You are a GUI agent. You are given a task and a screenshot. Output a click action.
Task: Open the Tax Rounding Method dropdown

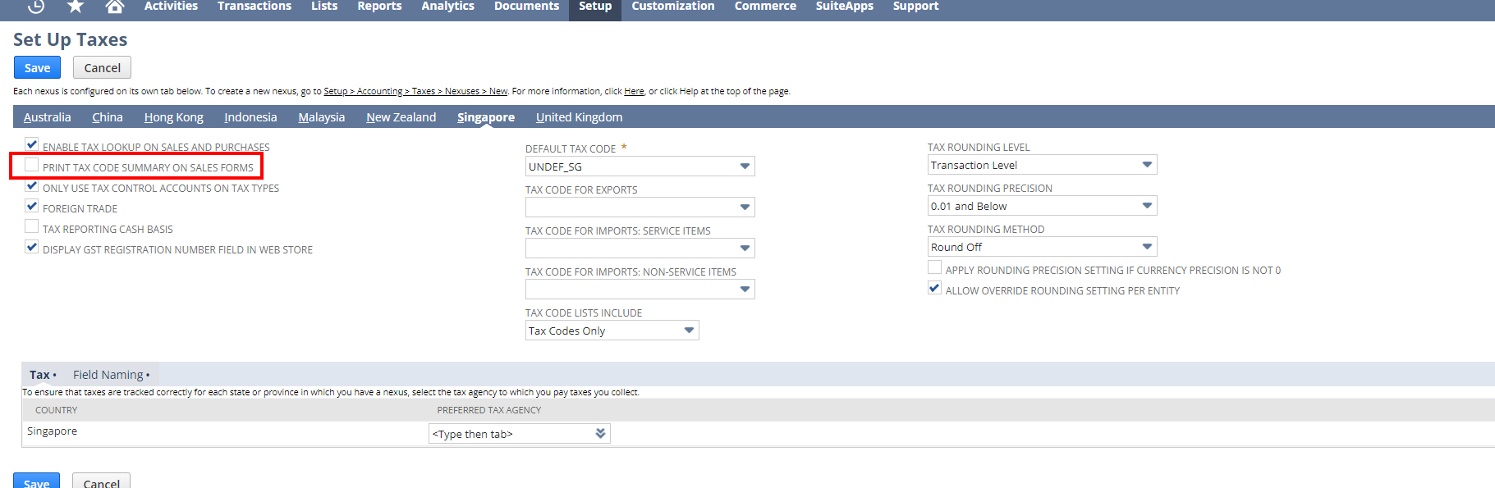[x=1146, y=247]
